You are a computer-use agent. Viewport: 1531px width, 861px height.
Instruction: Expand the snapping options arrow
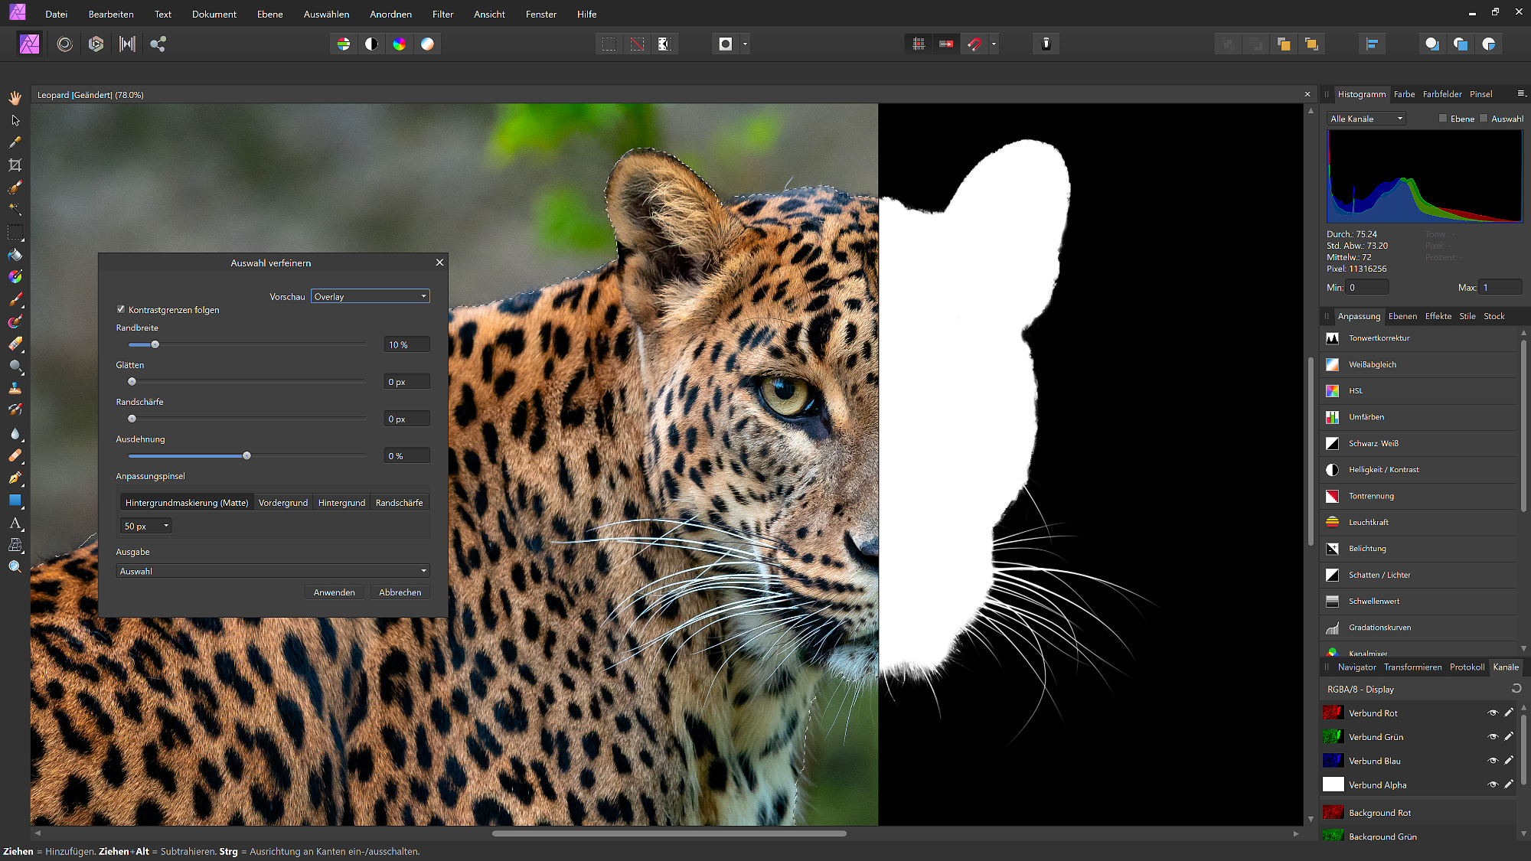[x=994, y=44]
